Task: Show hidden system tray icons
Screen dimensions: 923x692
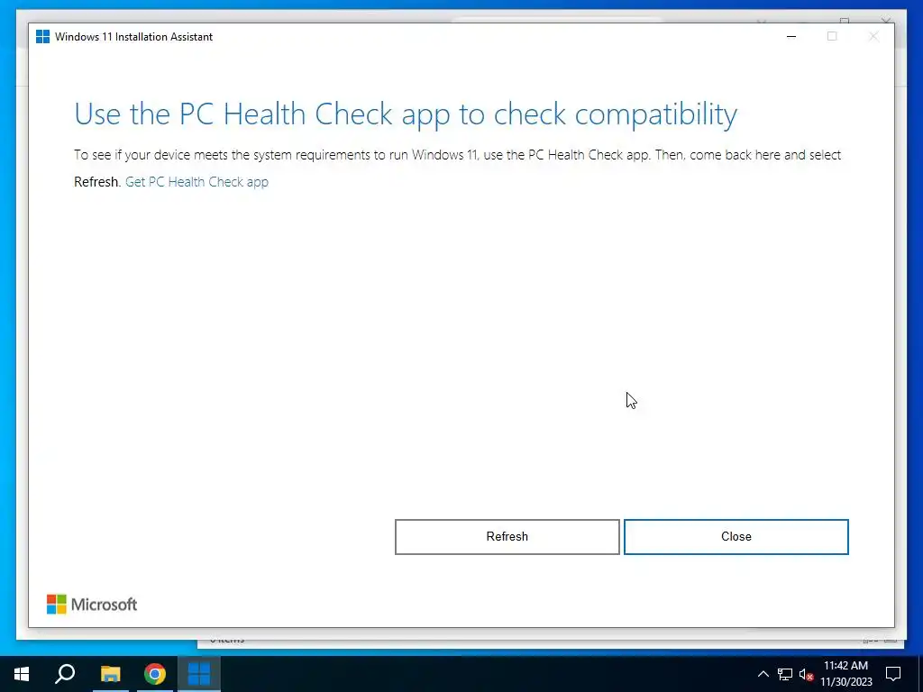Action: click(763, 674)
